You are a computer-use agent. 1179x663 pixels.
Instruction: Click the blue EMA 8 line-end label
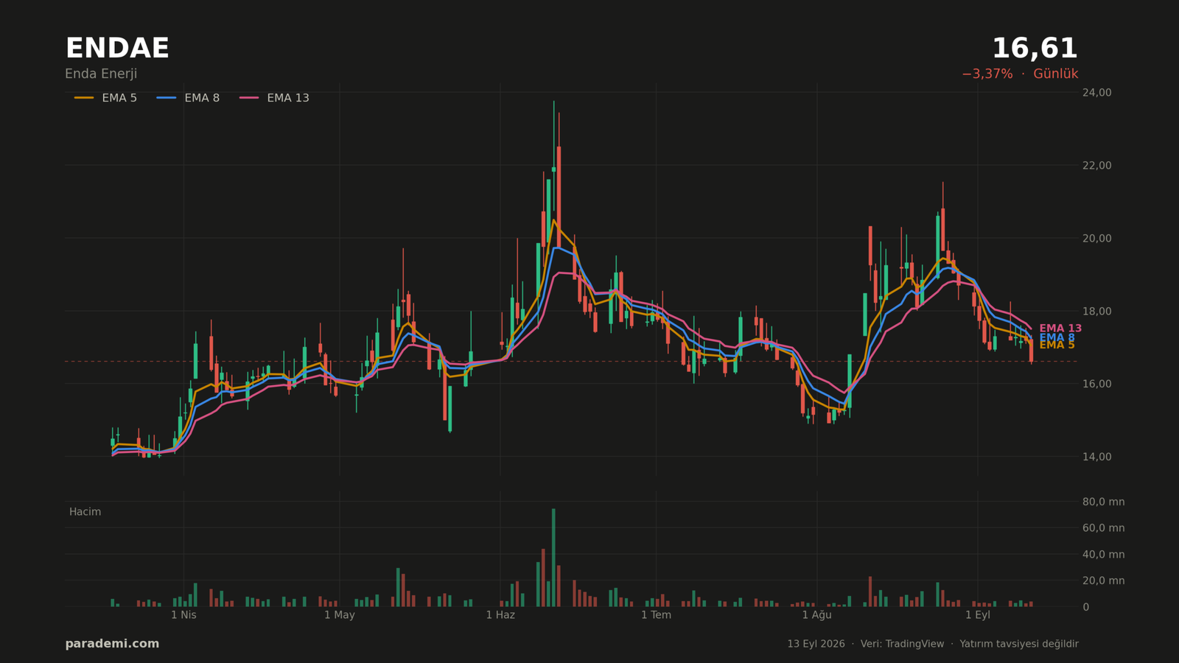point(1057,337)
